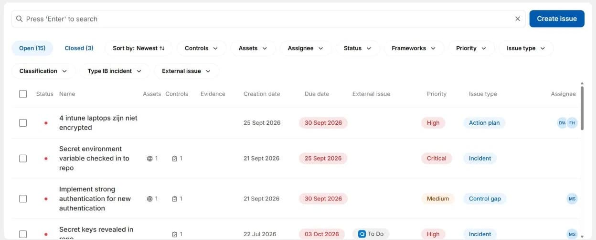Image resolution: width=596 pixels, height=240 pixels.
Task: Open the Classification filter dropdown
Action: click(x=43, y=71)
